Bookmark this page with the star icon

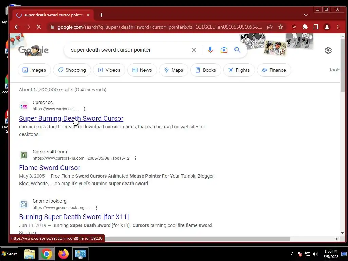coord(281,27)
